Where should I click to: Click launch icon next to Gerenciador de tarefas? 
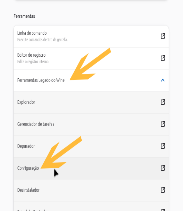[x=163, y=124]
